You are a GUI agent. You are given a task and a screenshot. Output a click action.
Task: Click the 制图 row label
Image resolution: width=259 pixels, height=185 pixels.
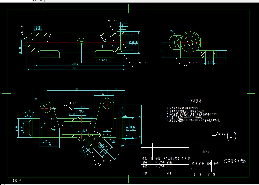coord(145,167)
